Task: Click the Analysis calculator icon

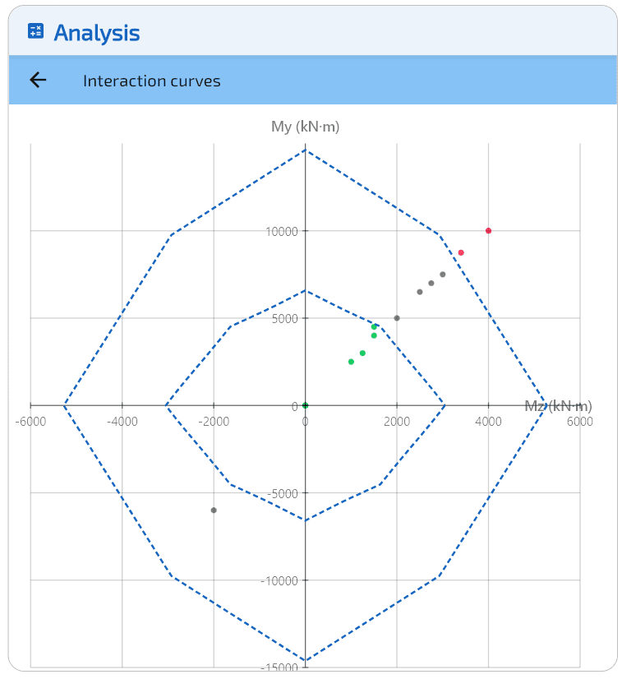Action: [x=36, y=32]
